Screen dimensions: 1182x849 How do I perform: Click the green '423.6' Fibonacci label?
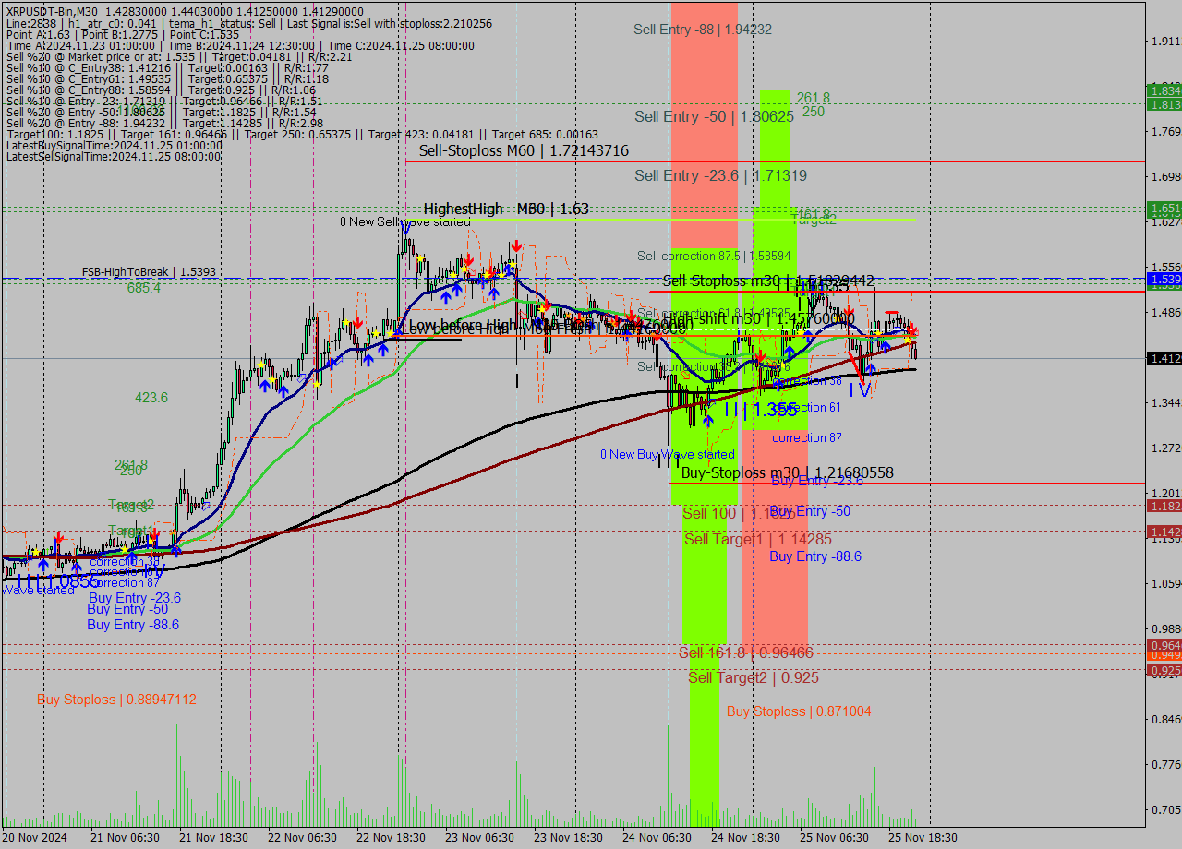pyautogui.click(x=151, y=398)
